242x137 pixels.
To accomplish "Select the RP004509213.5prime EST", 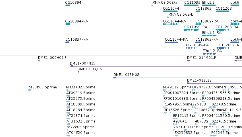I will (203, 101).
